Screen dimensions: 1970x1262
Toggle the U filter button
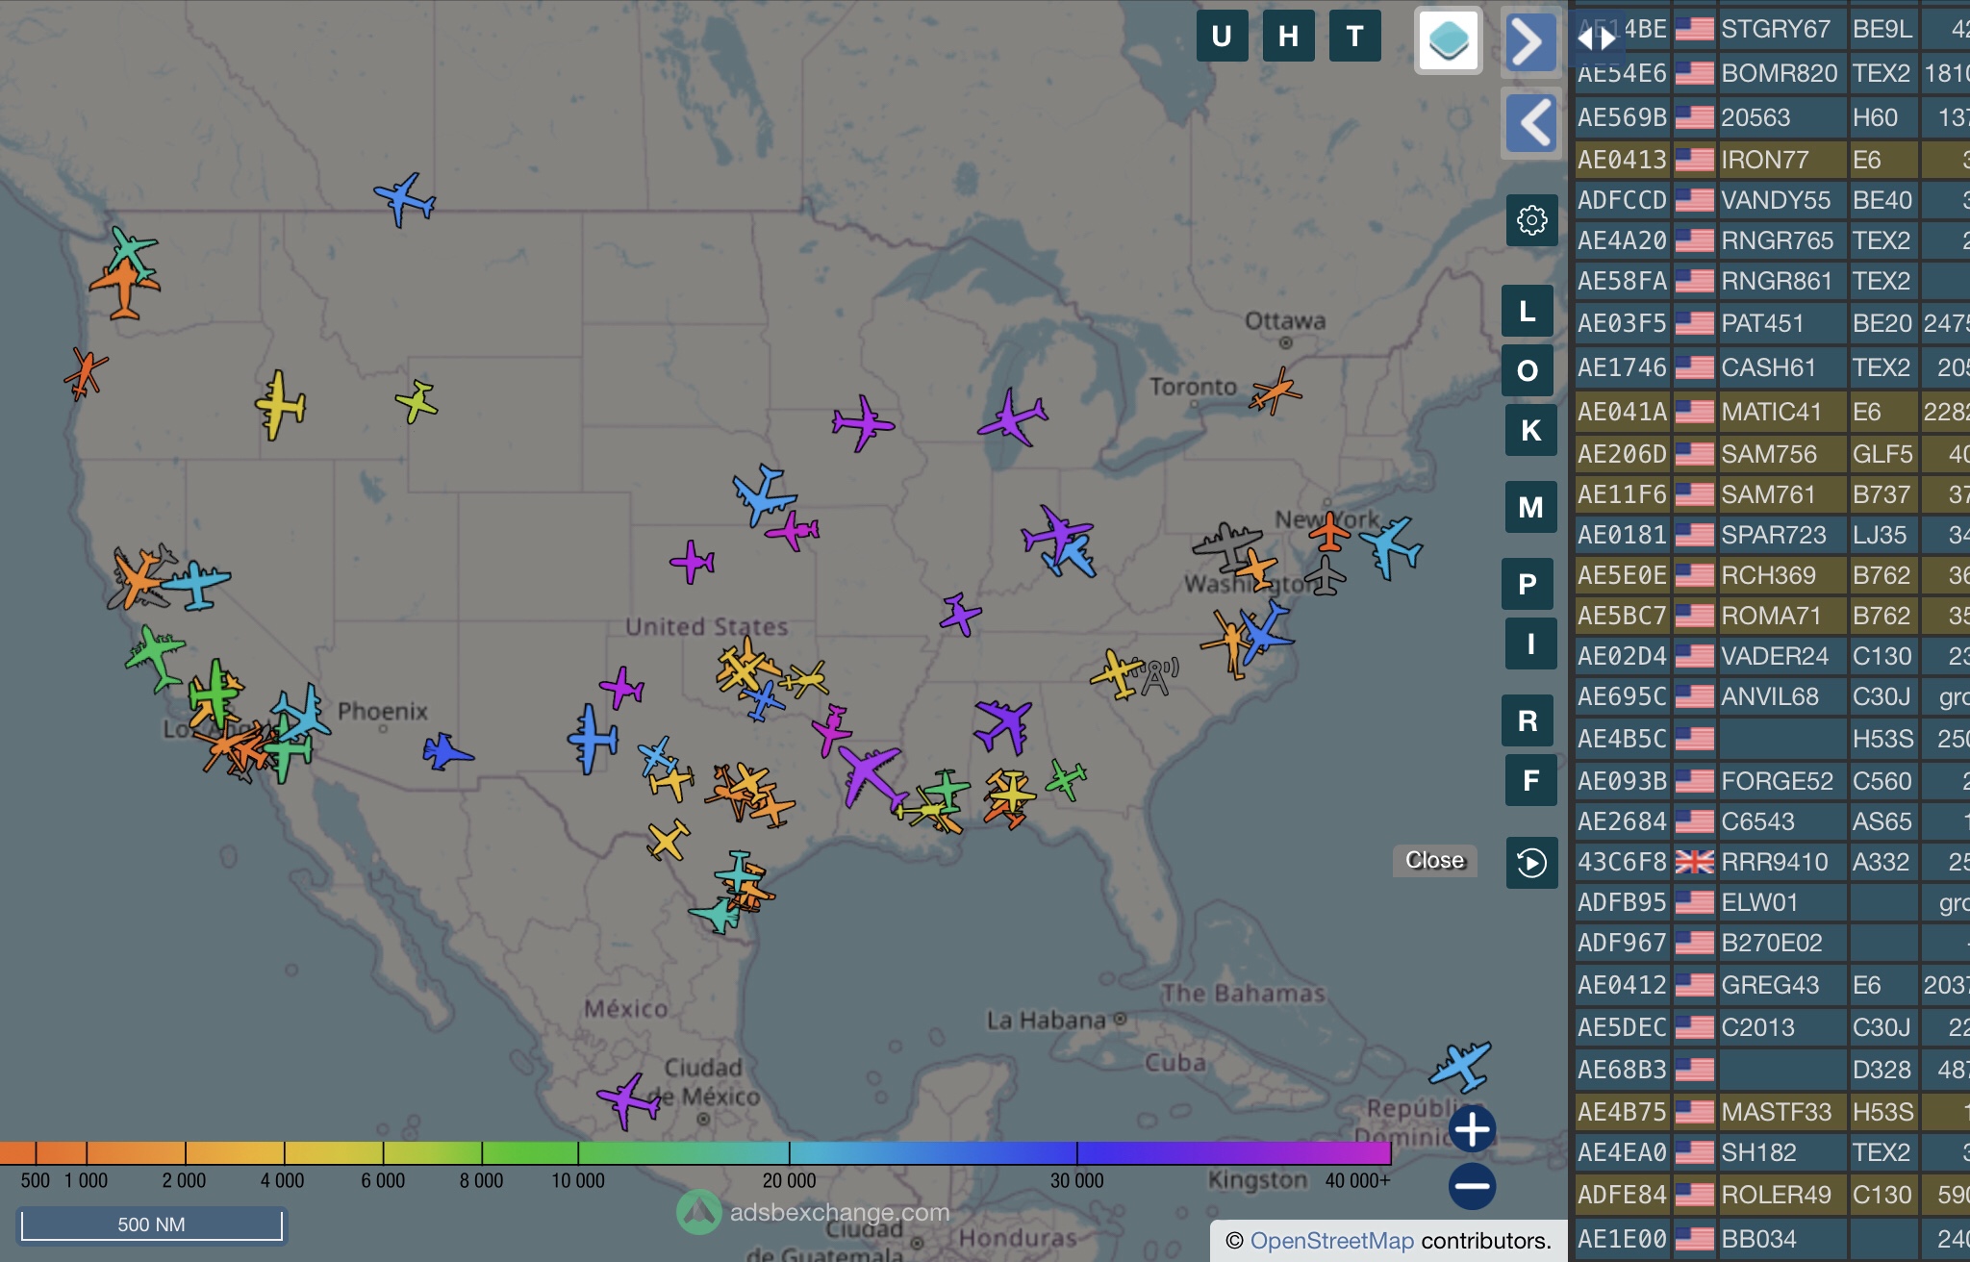tap(1222, 37)
